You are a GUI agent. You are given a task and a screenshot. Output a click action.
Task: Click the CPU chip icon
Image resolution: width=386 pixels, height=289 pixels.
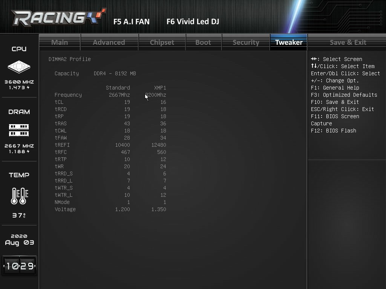point(19,67)
